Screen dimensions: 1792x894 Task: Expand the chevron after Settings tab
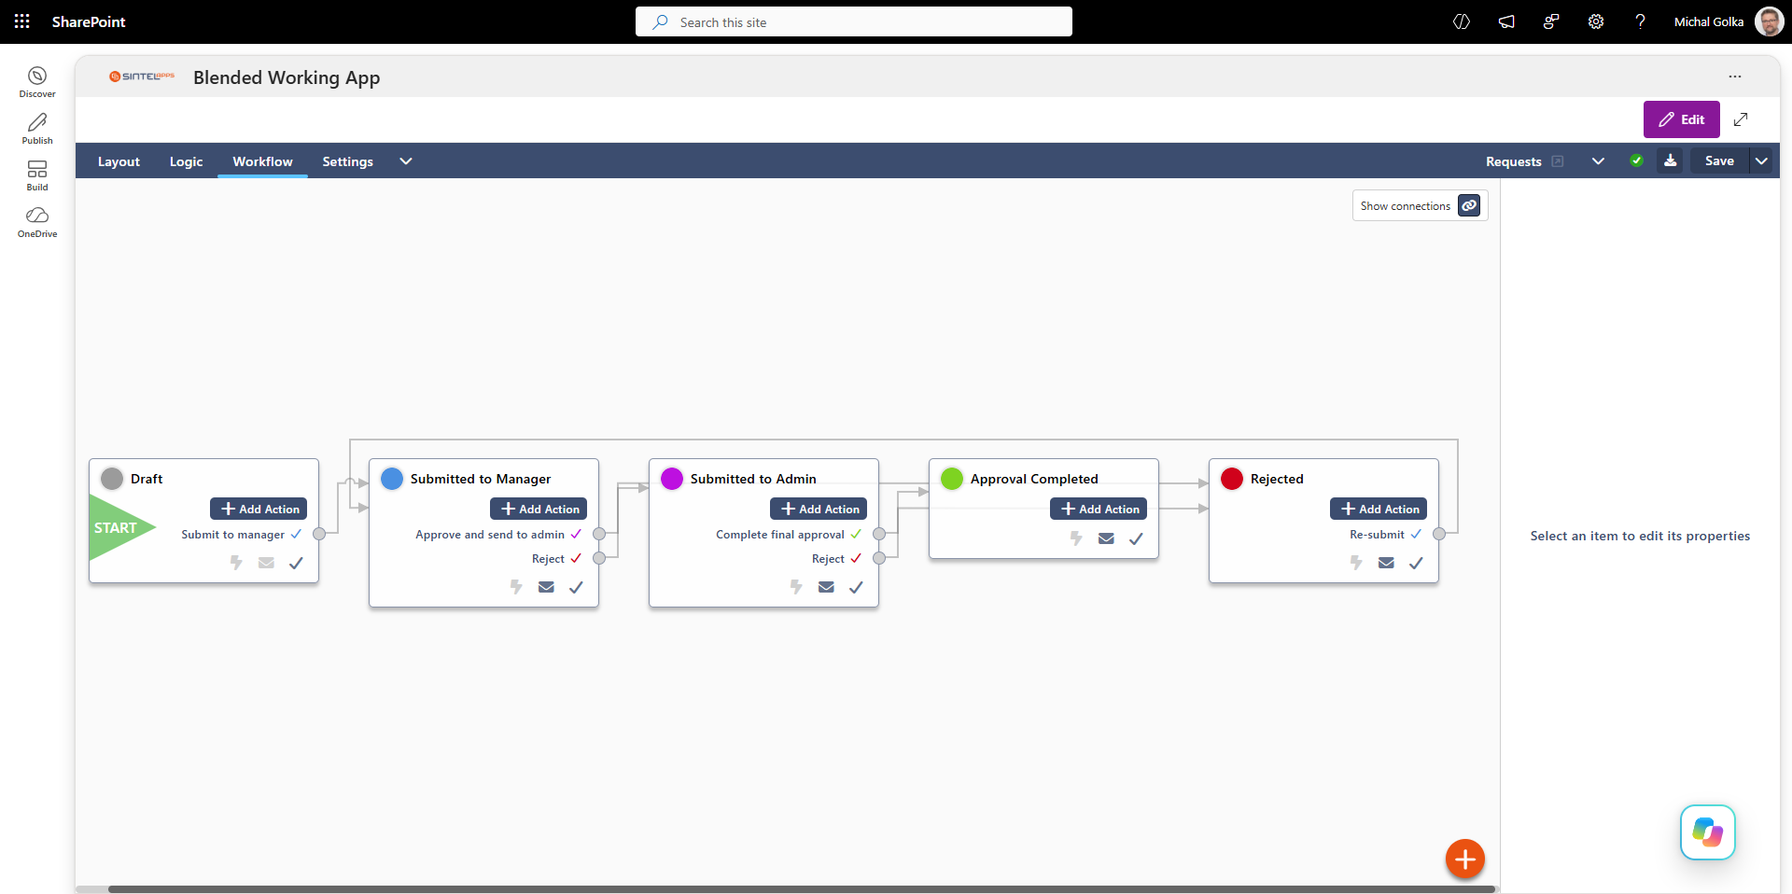pos(406,161)
